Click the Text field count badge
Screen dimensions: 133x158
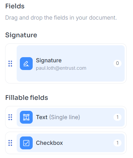pos(117,117)
